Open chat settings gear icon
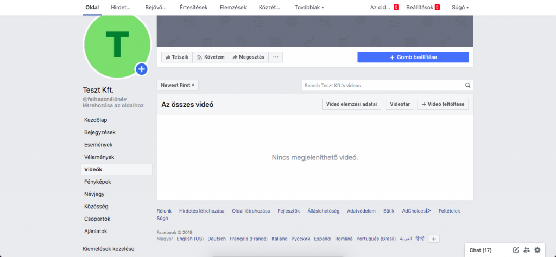Image resolution: width=556 pixels, height=257 pixels. click(538, 250)
